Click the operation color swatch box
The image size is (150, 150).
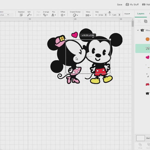click(x=12, y=15)
